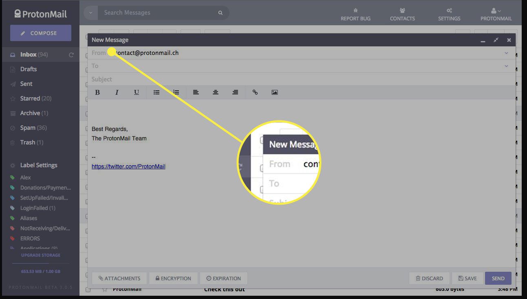Open the Drafts folder
527x299 pixels.
coord(29,69)
